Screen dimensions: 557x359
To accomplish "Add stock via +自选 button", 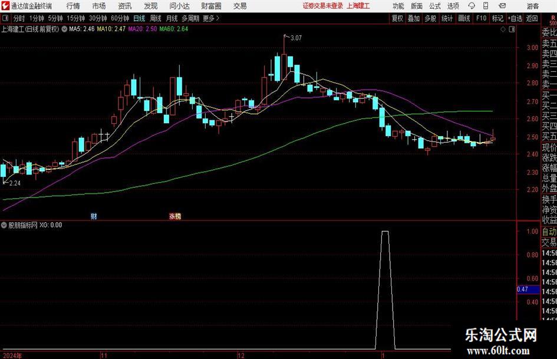I will coord(515,18).
